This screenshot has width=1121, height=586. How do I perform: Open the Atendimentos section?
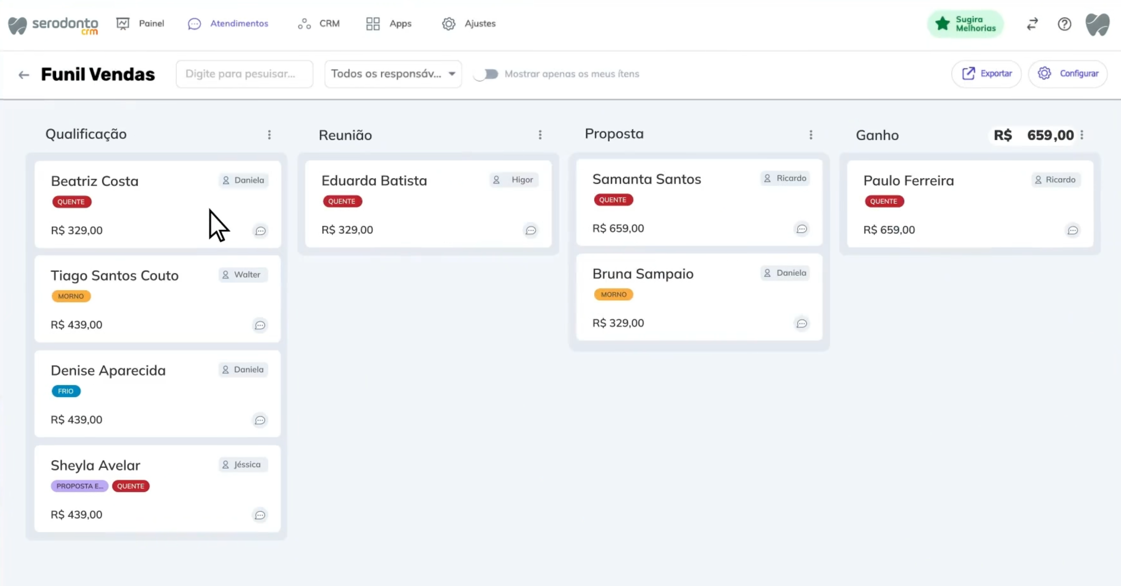point(228,23)
